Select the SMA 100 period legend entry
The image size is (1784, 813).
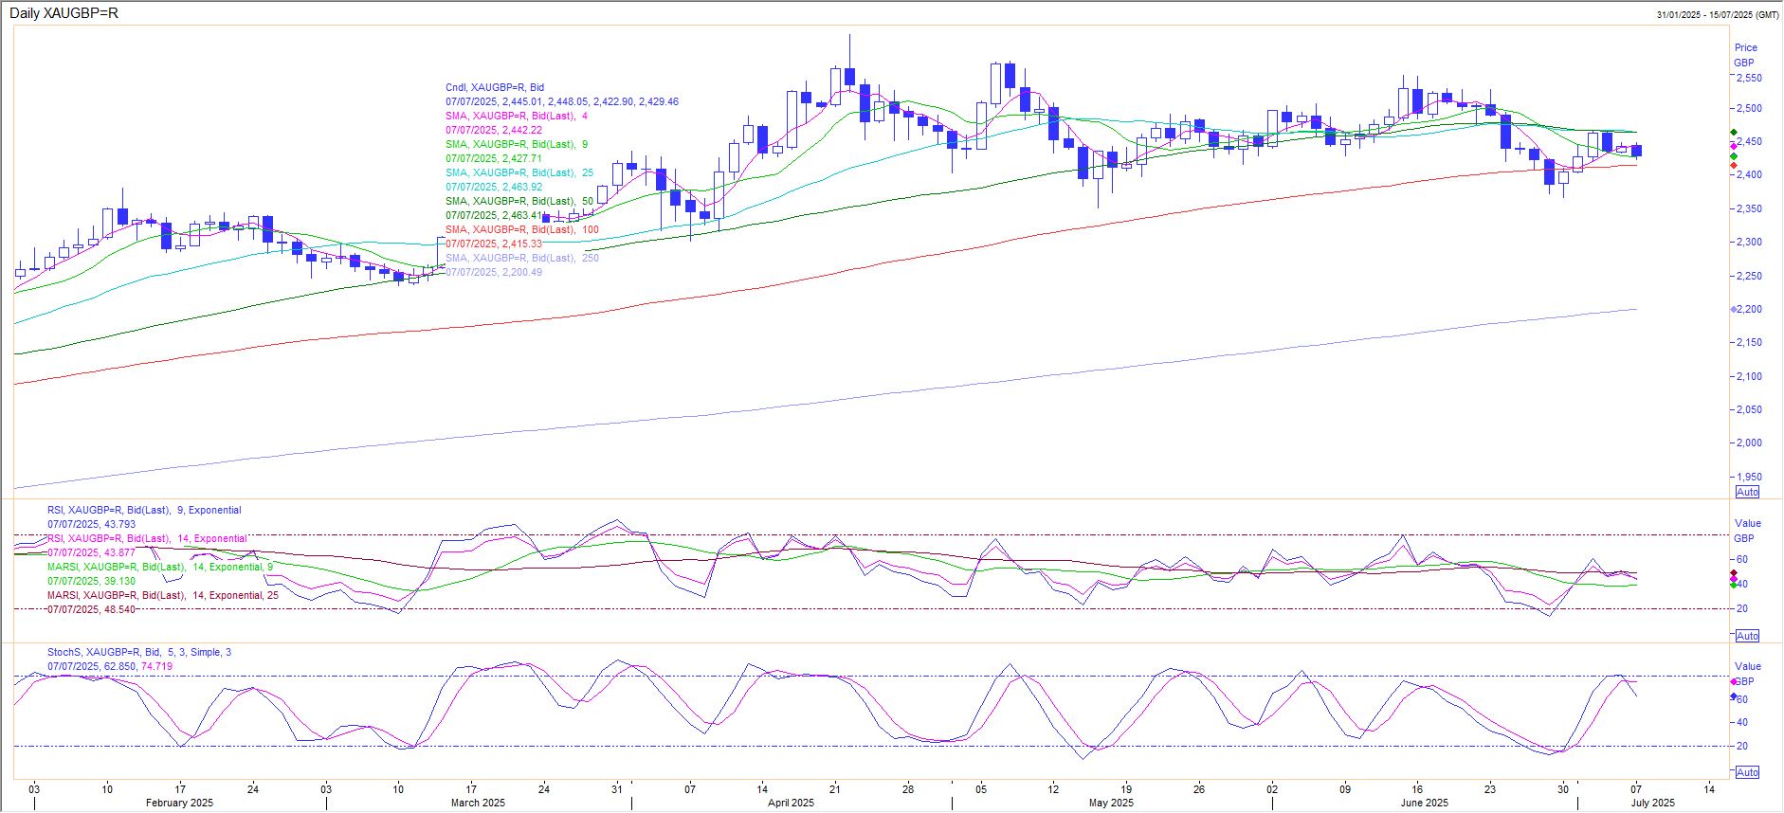(x=522, y=229)
